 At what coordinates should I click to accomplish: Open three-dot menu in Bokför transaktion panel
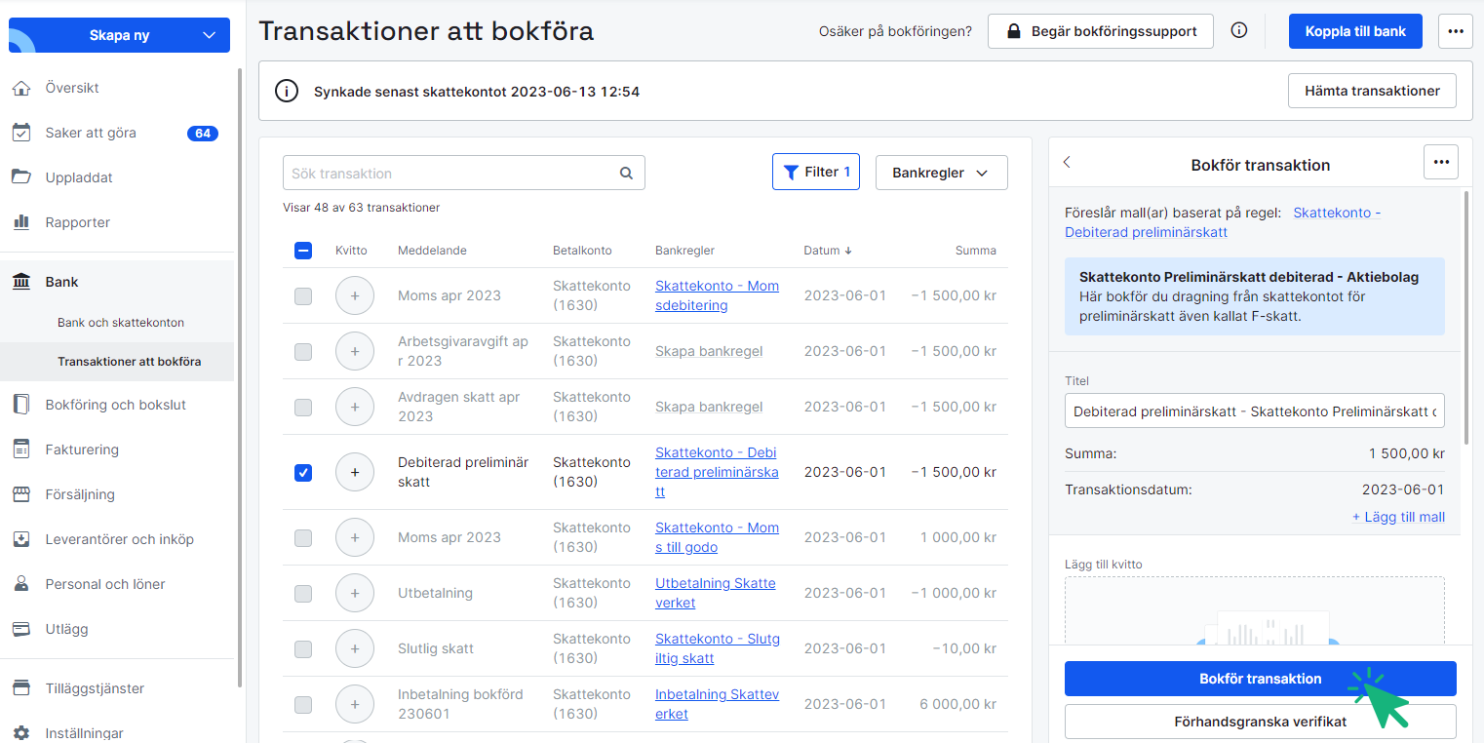[1440, 163]
